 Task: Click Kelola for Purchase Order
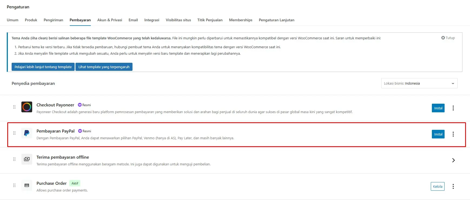(x=437, y=186)
